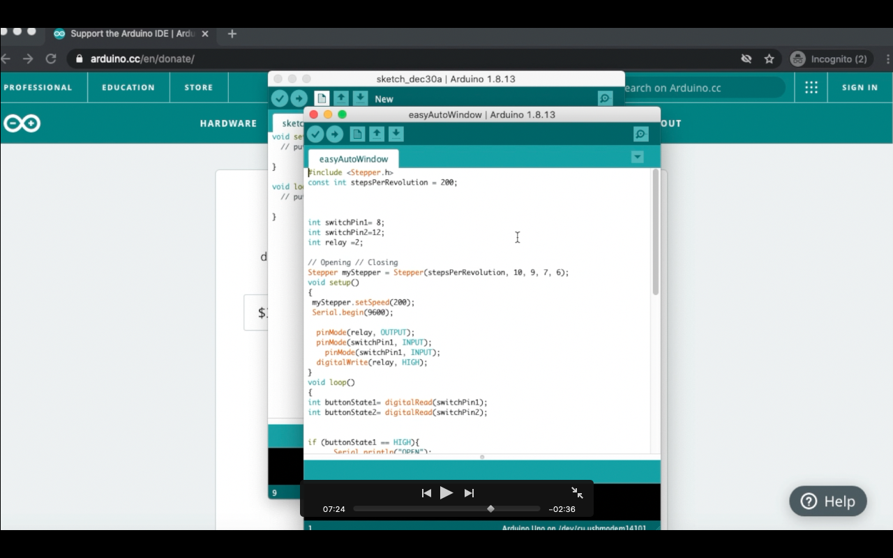Viewport: 893px width, 558px height.
Task: Skip to next track in video player
Action: [470, 493]
